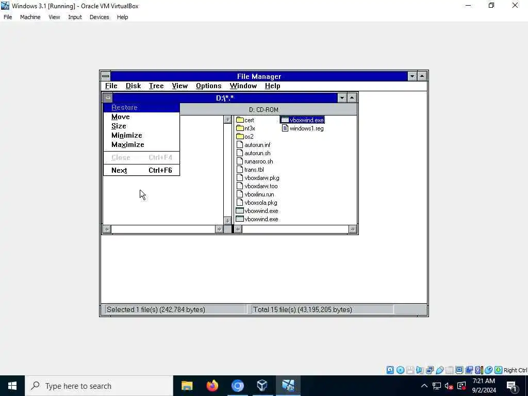Open the Options menu in File Manager
528x396 pixels.
coord(209,86)
